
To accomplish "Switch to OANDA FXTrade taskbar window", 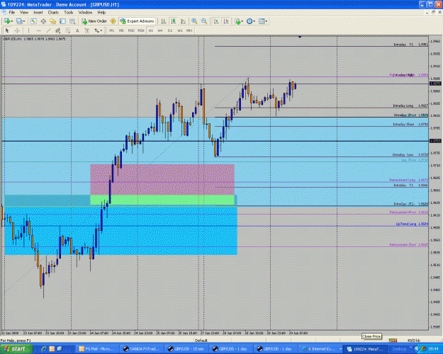I will point(142,349).
